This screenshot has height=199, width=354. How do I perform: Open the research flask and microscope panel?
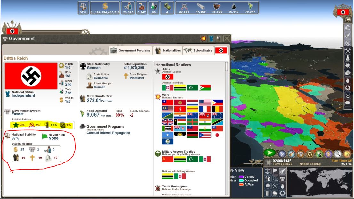319,154
